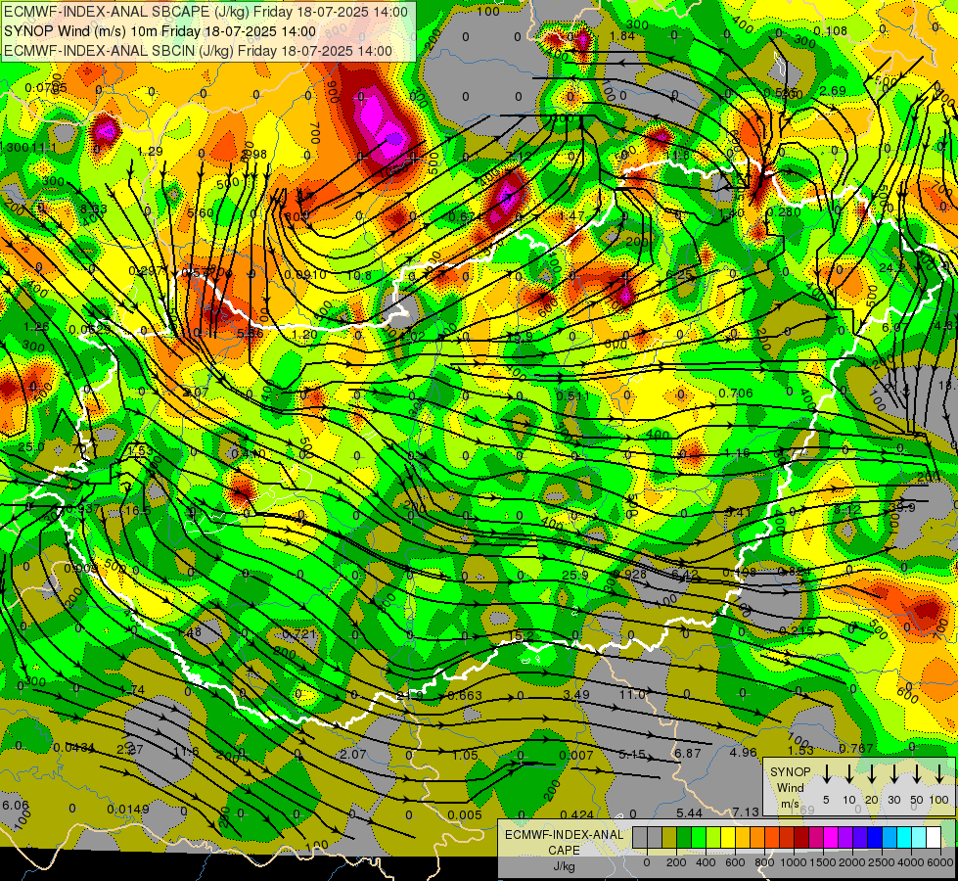Image resolution: width=958 pixels, height=881 pixels.
Task: Click the map value '0.424'
Action: 576,814
